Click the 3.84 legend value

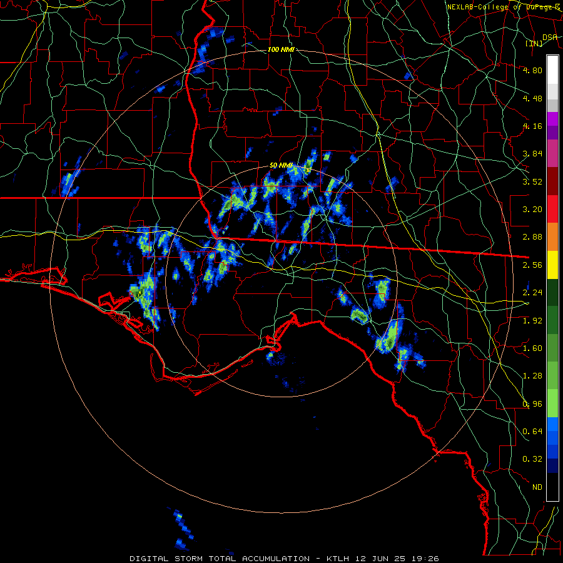[x=532, y=154]
